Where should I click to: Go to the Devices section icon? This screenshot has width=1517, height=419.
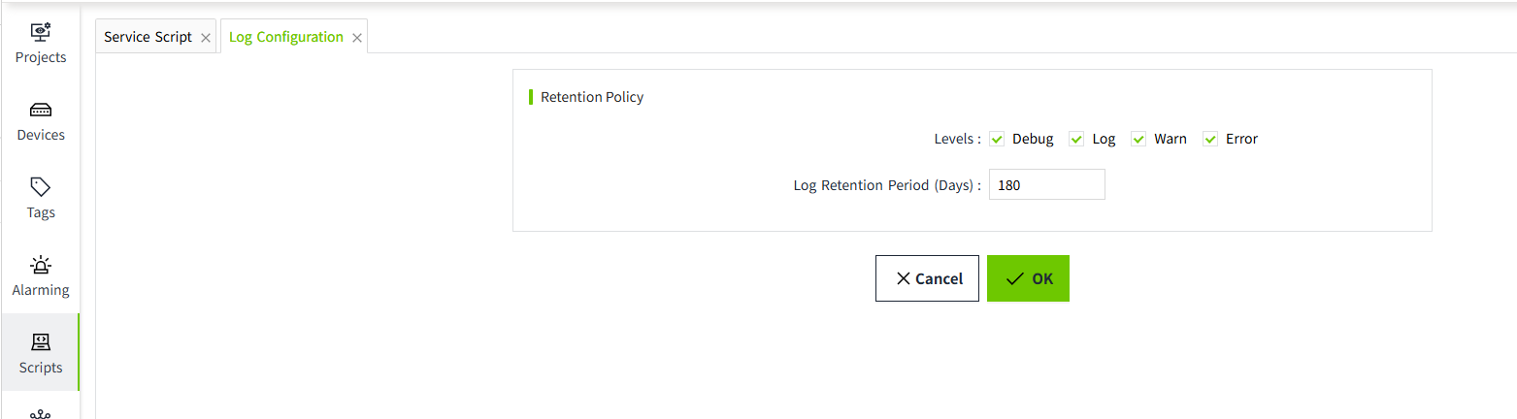coord(41,110)
